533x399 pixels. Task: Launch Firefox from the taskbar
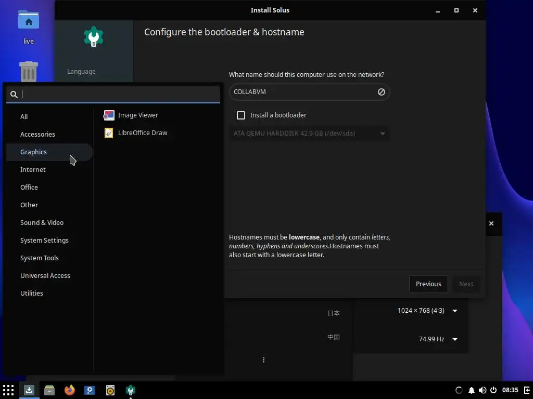point(69,390)
